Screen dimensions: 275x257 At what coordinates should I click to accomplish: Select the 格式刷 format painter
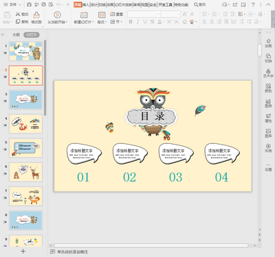pos(36,18)
